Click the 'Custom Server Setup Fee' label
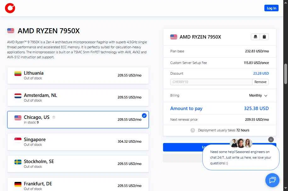This screenshot has width=288, height=191. [189, 63]
